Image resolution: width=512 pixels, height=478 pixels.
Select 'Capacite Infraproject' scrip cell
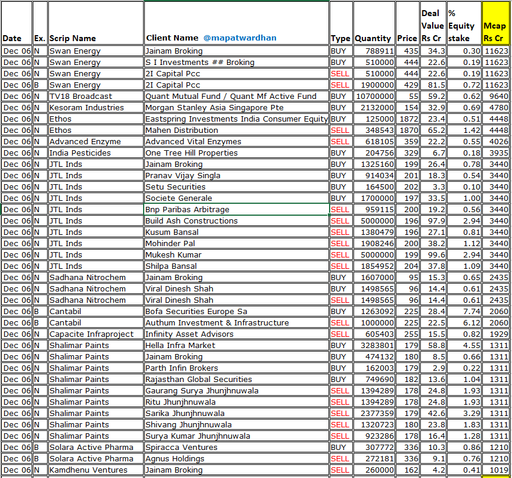tap(96, 334)
